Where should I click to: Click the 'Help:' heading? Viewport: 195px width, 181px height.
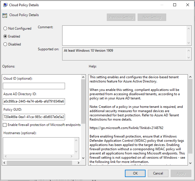pyautogui.click(x=93, y=66)
